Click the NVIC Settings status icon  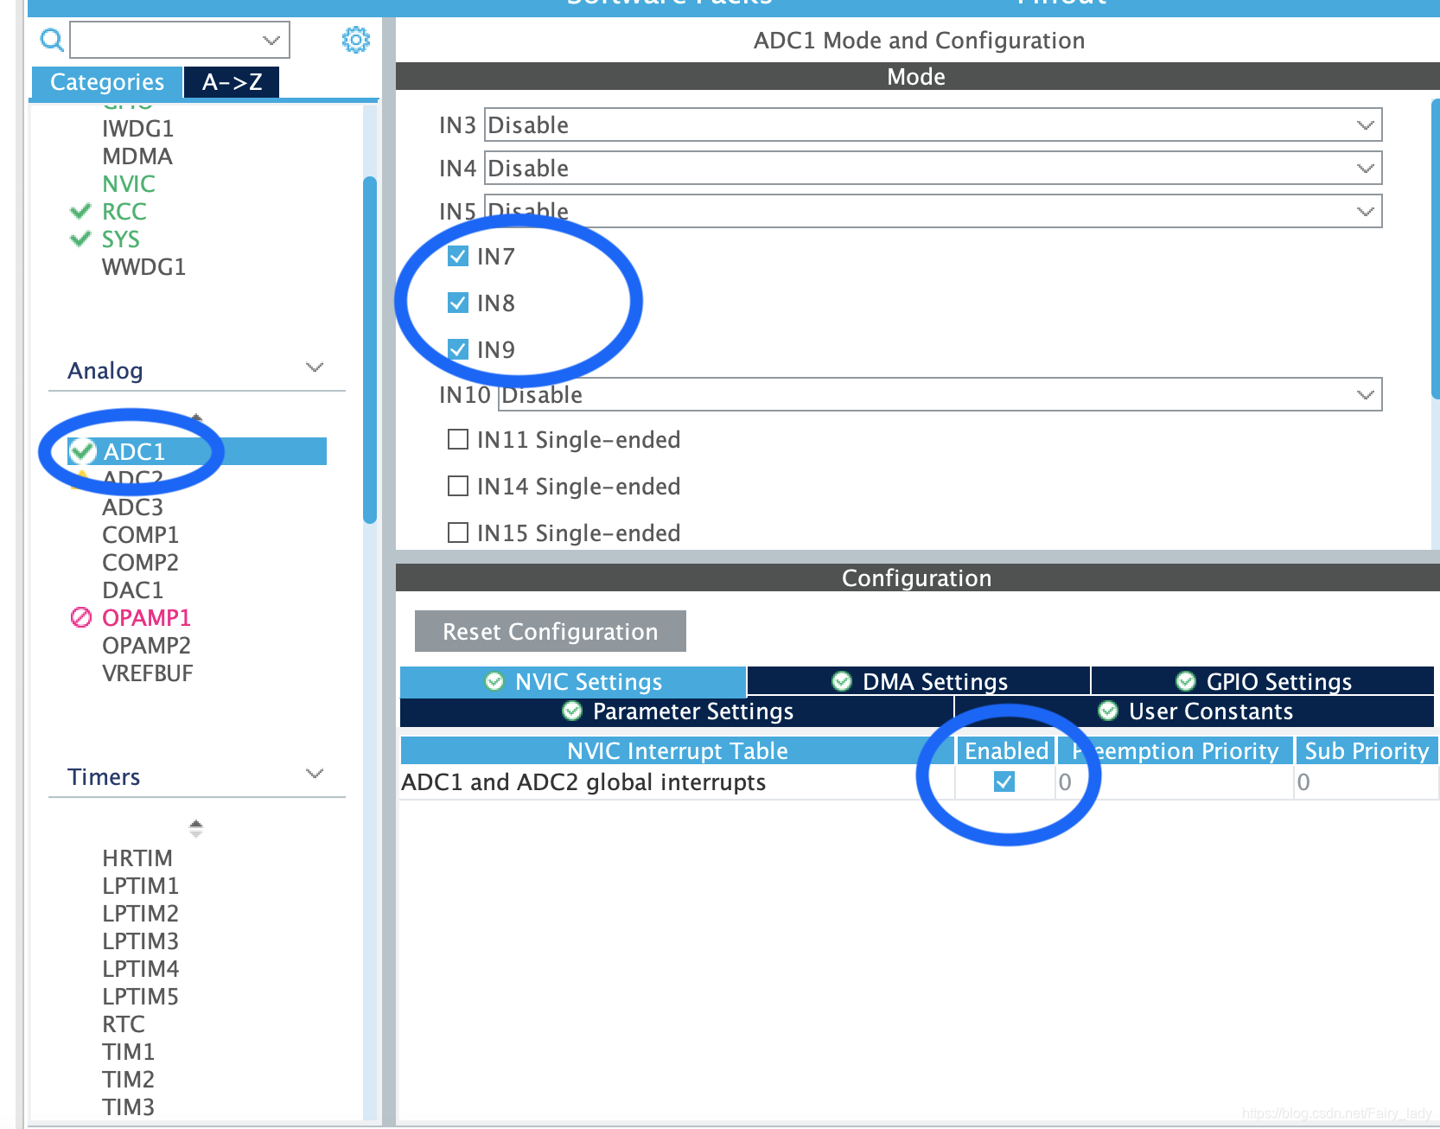[x=494, y=681]
